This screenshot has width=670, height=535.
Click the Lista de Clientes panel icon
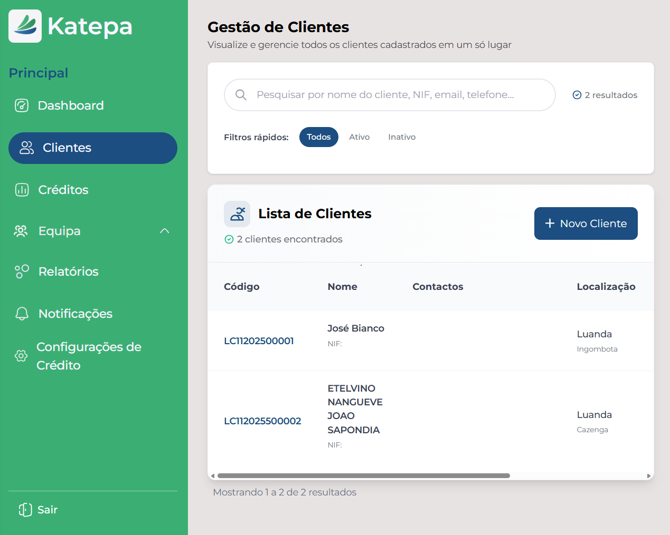(237, 214)
